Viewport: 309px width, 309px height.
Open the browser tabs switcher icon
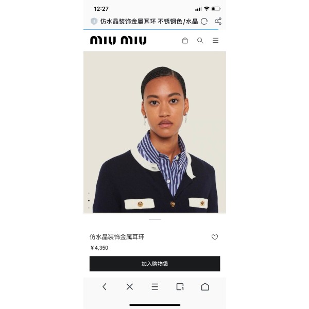(180, 286)
